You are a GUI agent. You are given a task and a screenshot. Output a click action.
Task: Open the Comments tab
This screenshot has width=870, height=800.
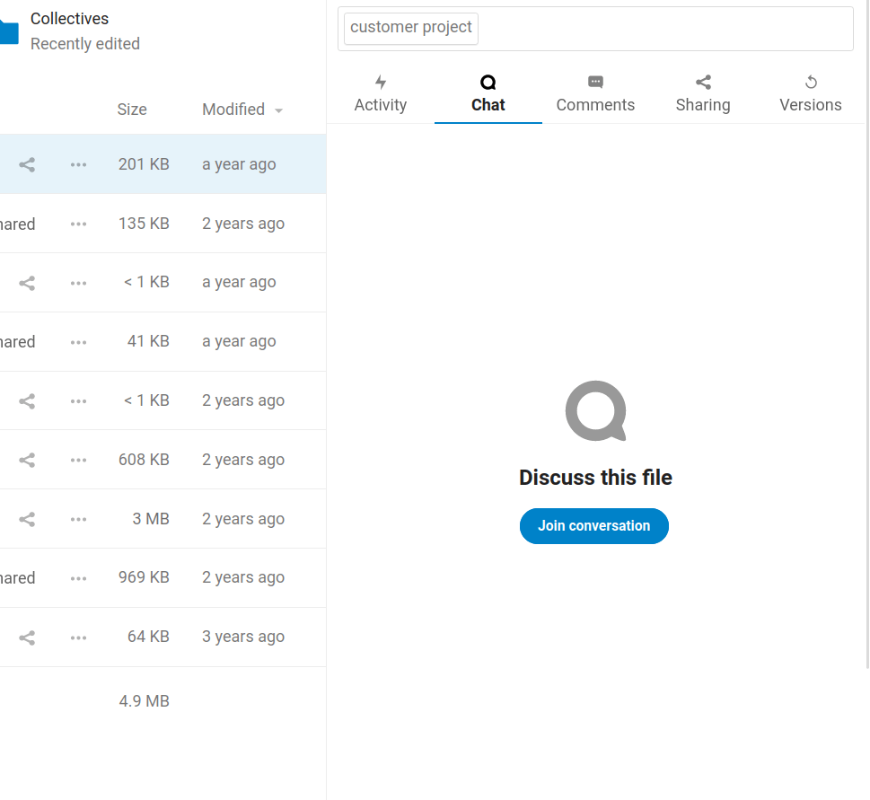595,94
